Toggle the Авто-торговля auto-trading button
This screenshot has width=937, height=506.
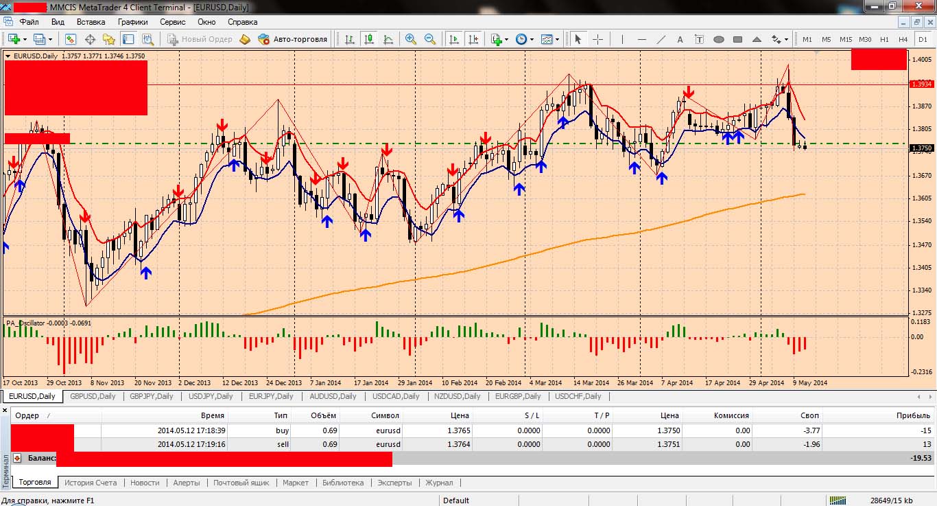[293, 39]
